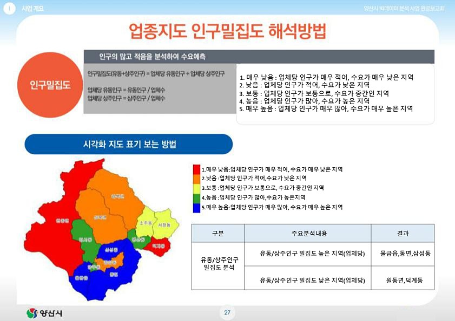
Task: Click the orange legend swatch for 낮음
Action: [196, 179]
